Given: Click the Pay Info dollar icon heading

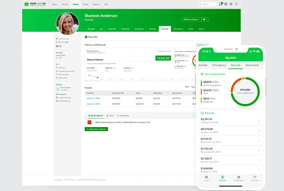Looking at the screenshot, I should tap(86, 37).
